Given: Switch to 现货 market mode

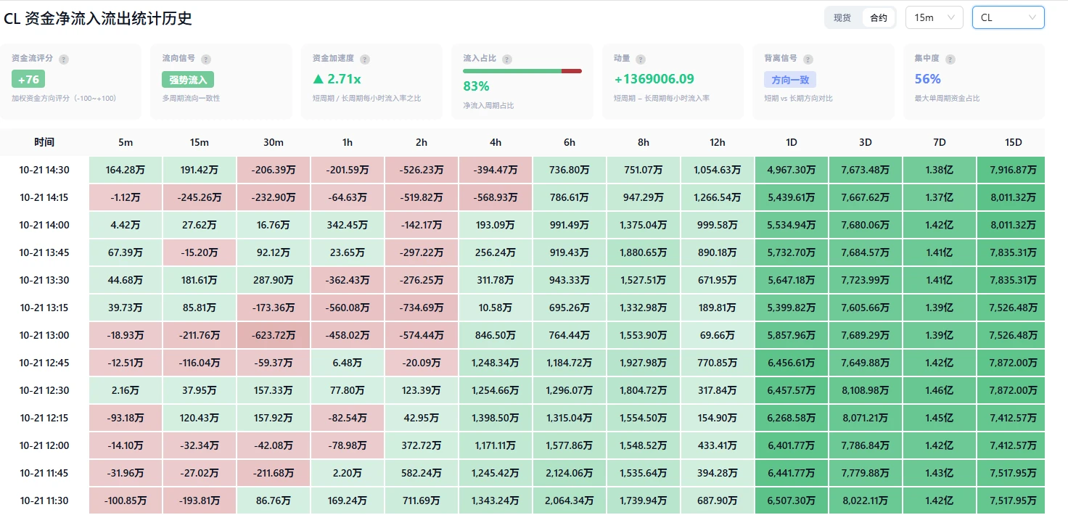Looking at the screenshot, I should tap(842, 17).
